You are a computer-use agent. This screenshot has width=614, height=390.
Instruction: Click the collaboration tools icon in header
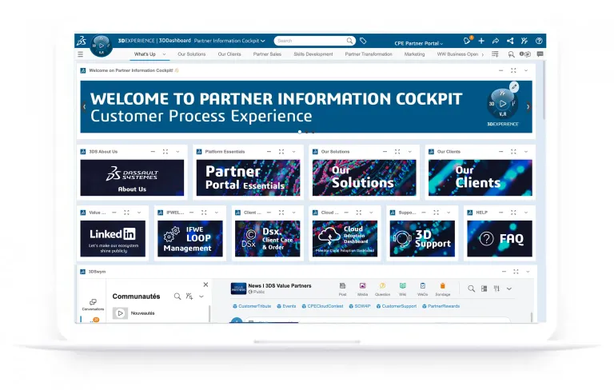[x=524, y=41]
